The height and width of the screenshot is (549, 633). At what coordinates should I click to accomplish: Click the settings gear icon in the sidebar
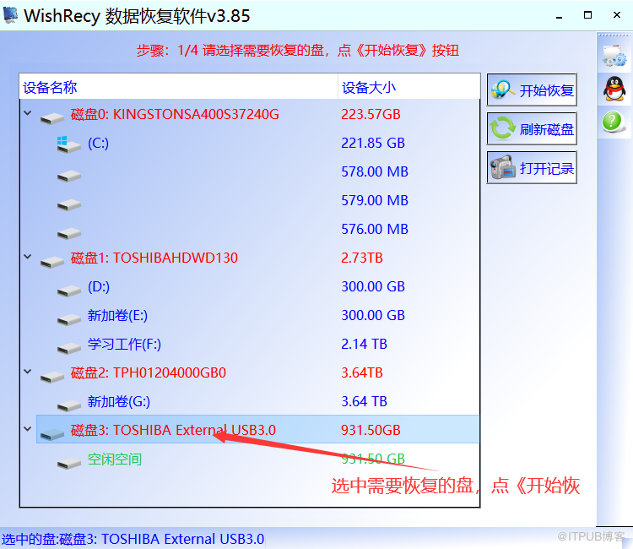coord(614,56)
